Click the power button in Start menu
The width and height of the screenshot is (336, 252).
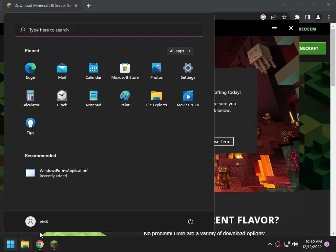(191, 221)
